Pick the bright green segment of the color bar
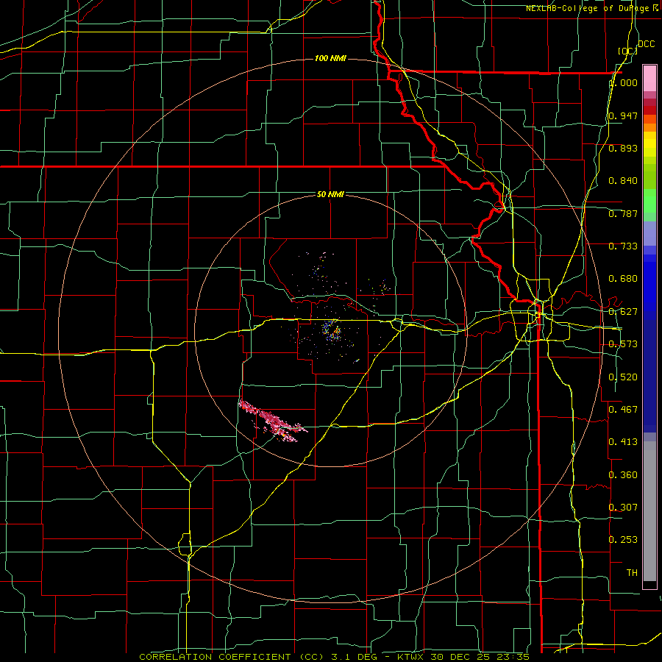Screen dimensions: 662x662 click(649, 202)
